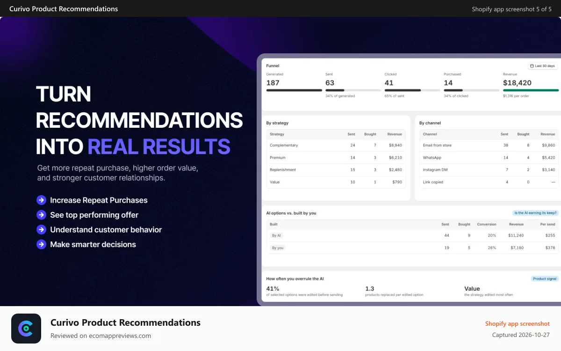Viewport: 561px width, 351px height.
Task: Click the Sent funnel progress bar
Action: (x=353, y=90)
